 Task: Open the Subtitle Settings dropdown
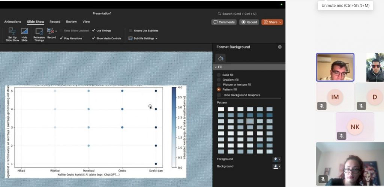tap(143, 38)
